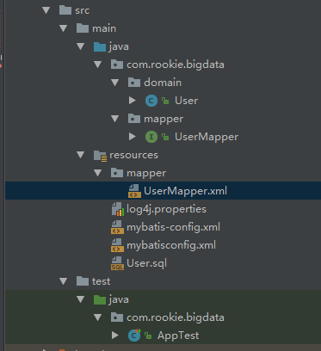This screenshot has height=351, width=321.
Task: Click the User.sql SQL file icon
Action: tap(117, 263)
